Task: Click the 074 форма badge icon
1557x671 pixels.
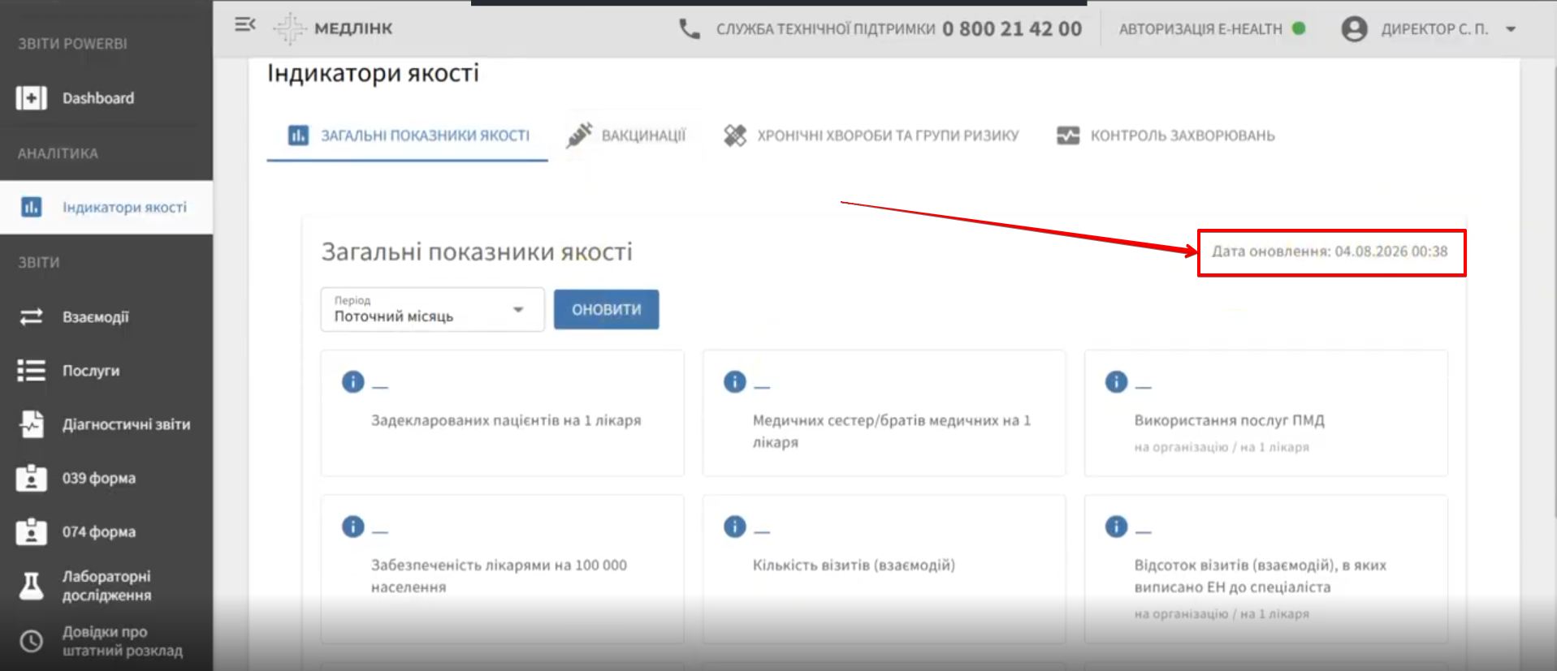Action: (x=32, y=531)
